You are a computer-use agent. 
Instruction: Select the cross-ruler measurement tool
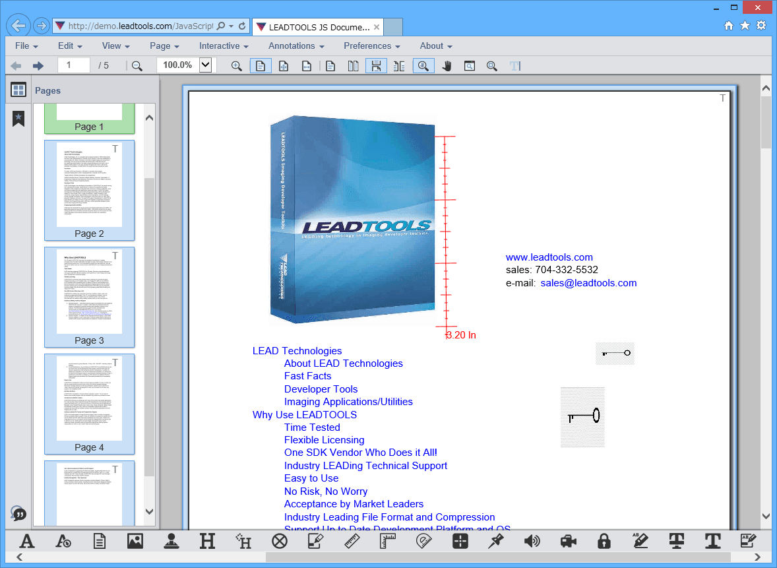(387, 541)
